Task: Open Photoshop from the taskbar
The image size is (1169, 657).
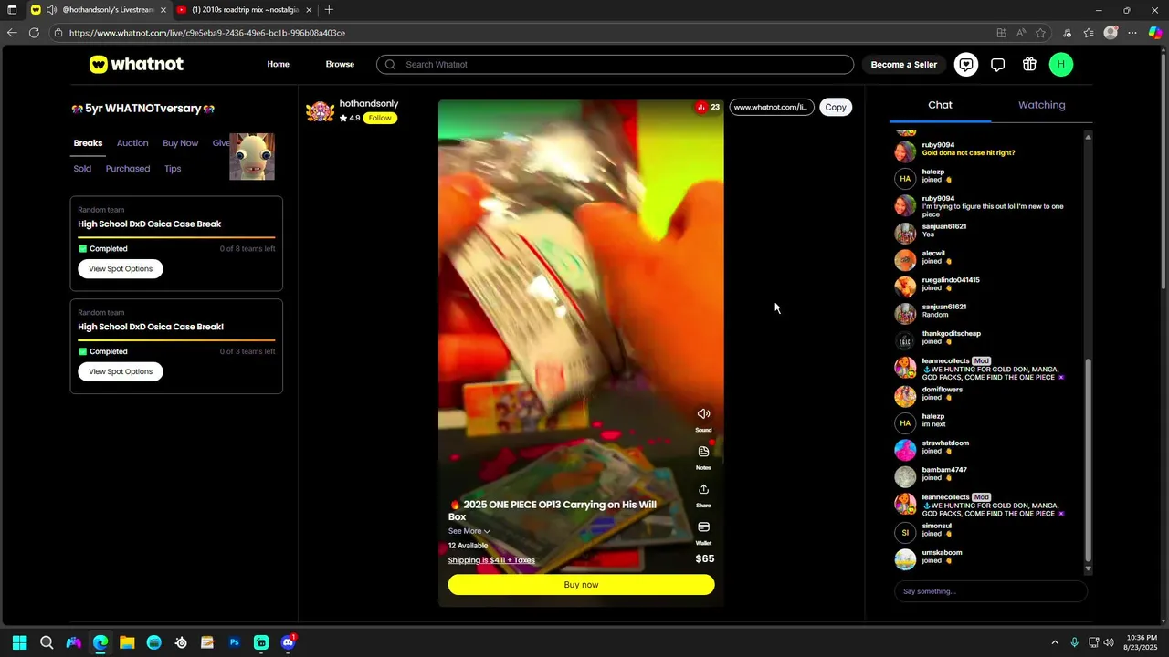Action: click(235, 642)
